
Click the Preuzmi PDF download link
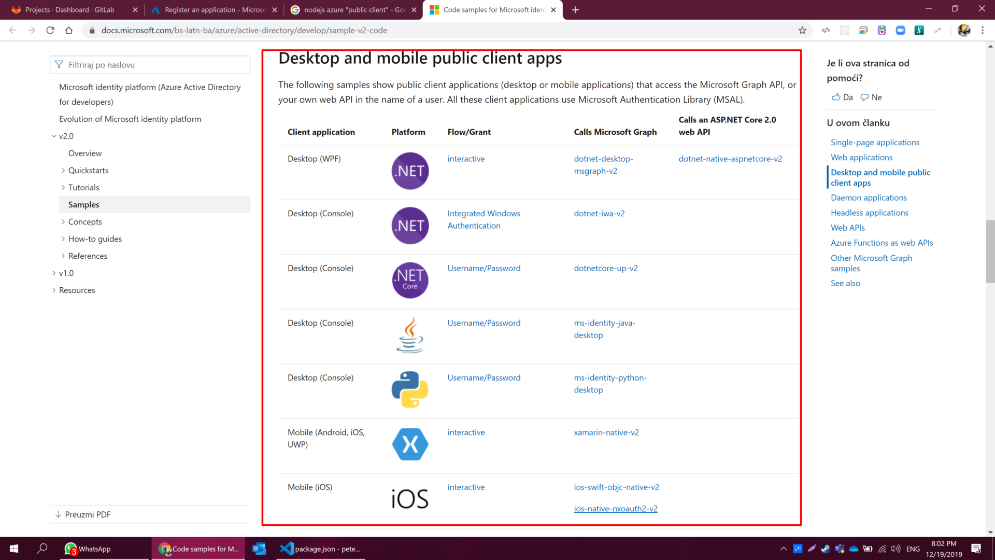(87, 514)
